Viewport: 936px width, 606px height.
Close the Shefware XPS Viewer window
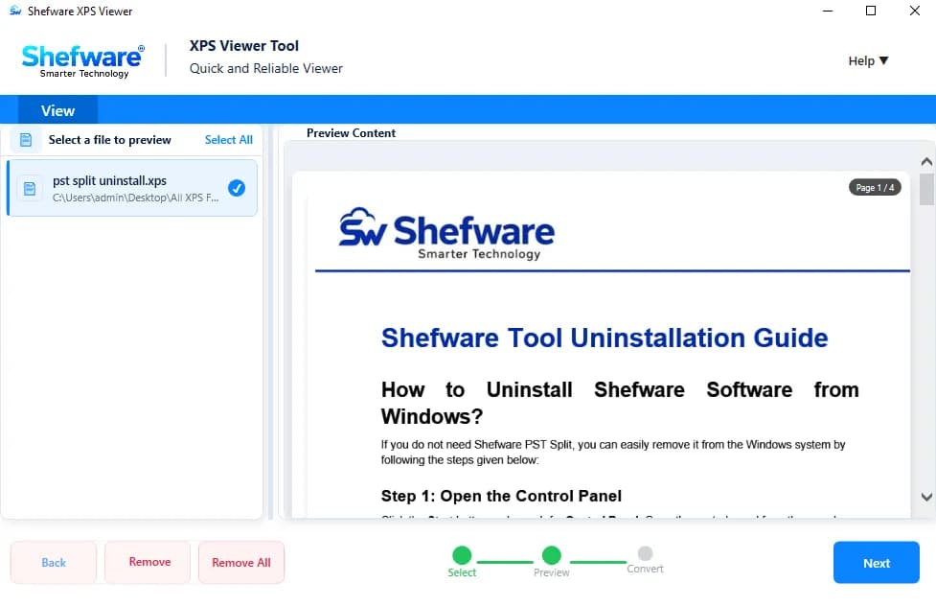click(x=915, y=11)
